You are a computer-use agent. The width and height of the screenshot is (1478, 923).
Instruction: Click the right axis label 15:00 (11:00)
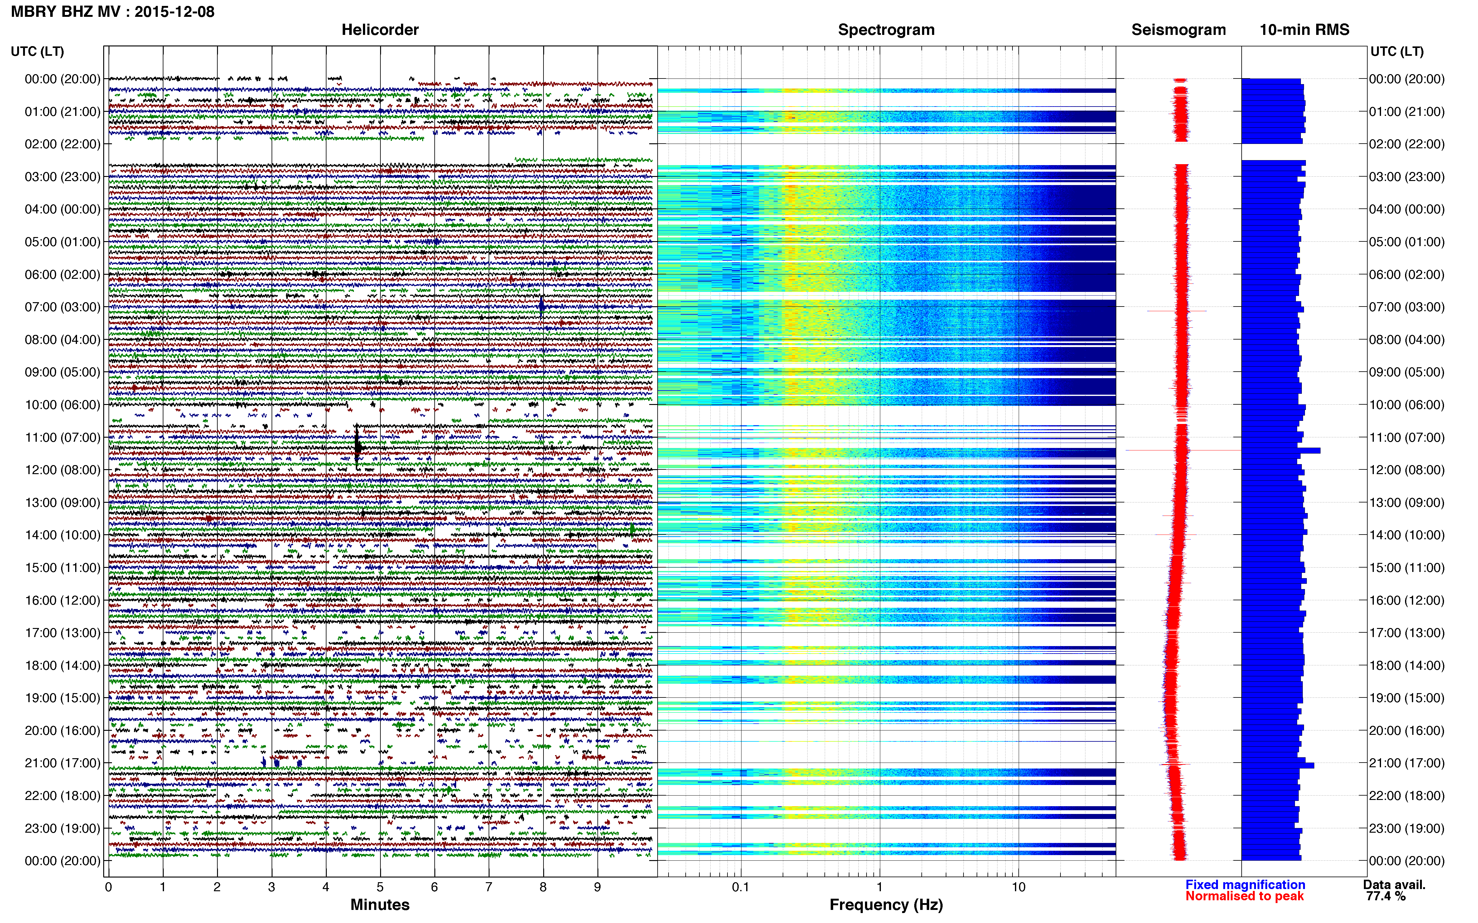pyautogui.click(x=1407, y=568)
